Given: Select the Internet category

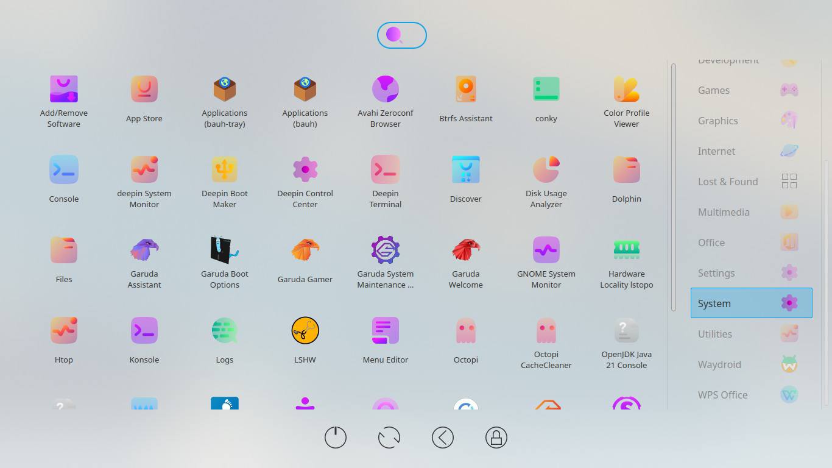Looking at the screenshot, I should 752,151.
